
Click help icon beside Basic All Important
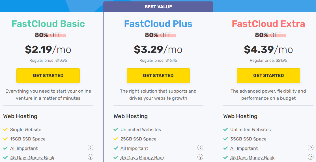coord(91,148)
